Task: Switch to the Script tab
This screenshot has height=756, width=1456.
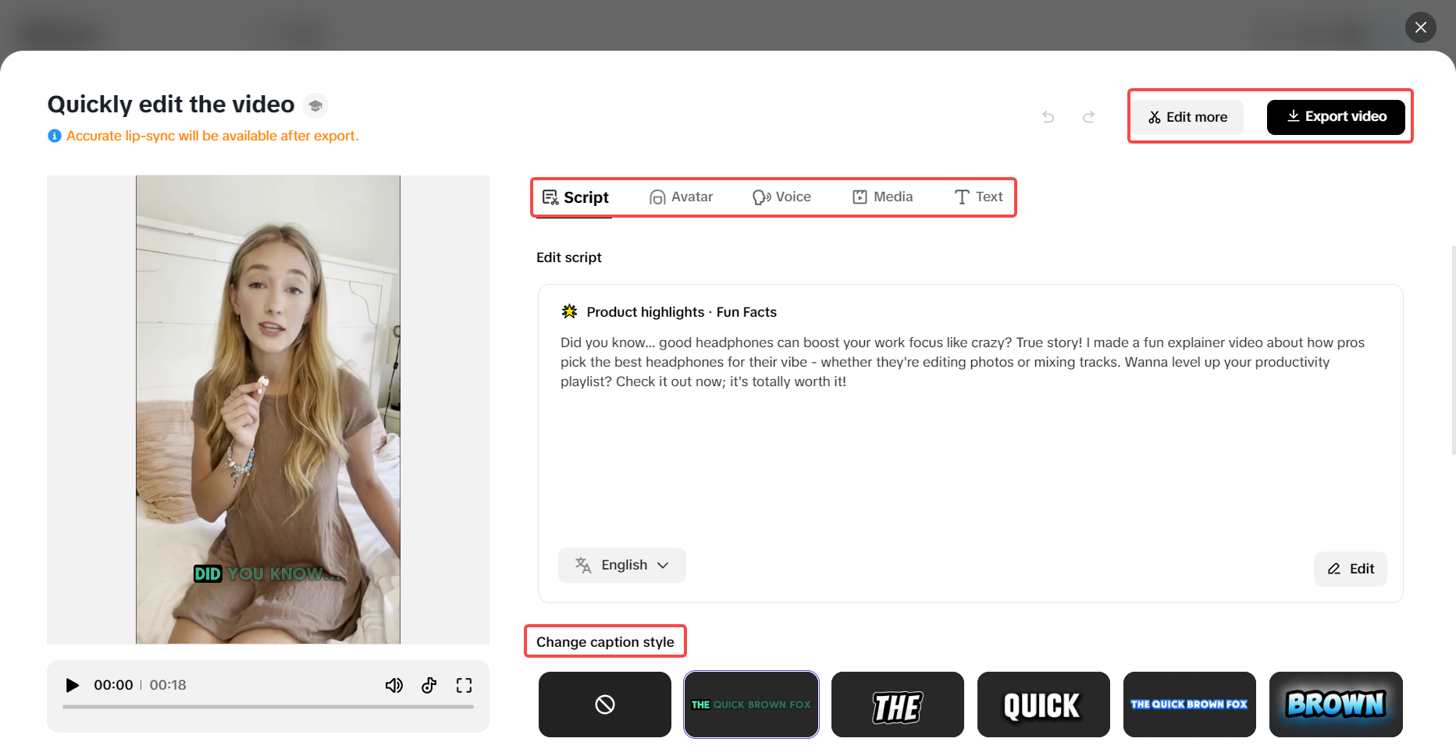Action: [575, 197]
